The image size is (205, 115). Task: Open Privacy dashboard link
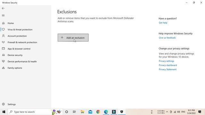point(168,65)
